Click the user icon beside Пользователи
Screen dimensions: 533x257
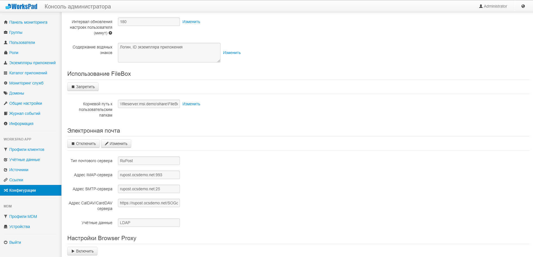pyautogui.click(x=6, y=43)
